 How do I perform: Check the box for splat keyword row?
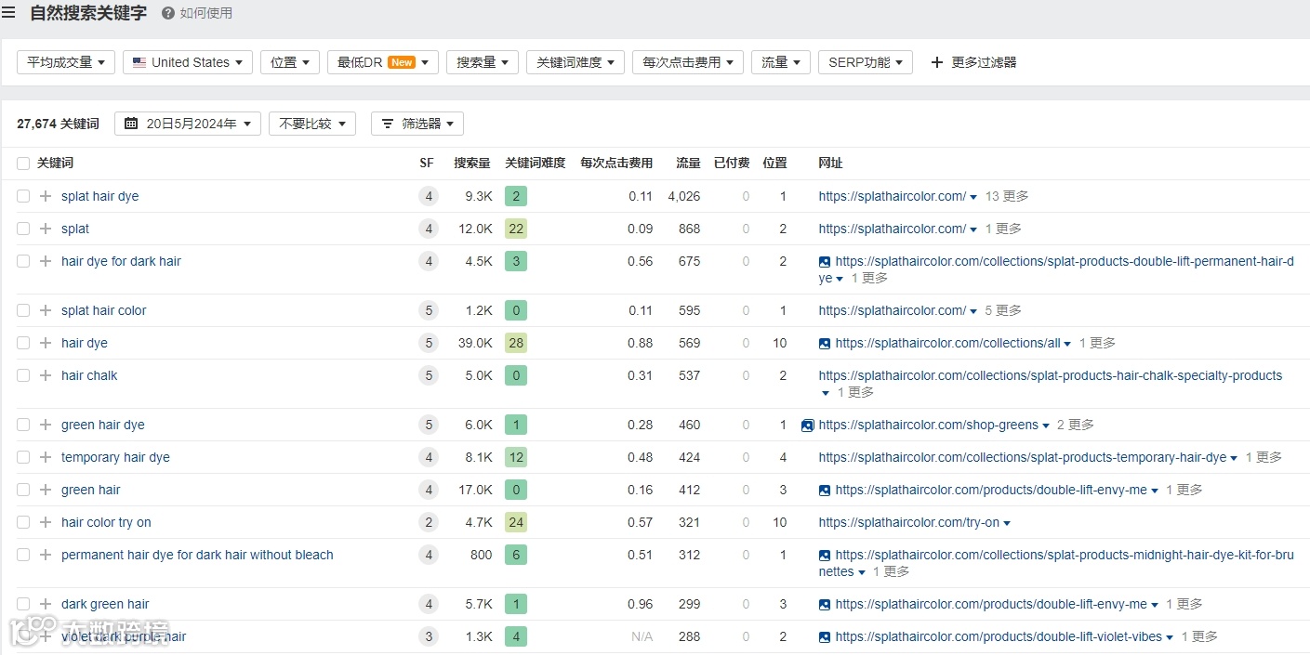click(23, 229)
